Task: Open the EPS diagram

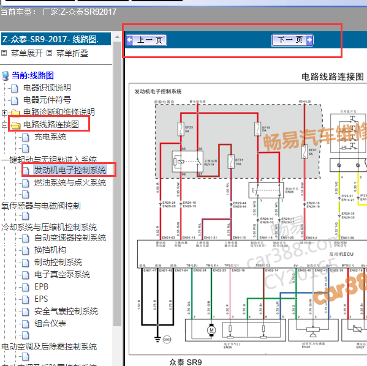Action: (x=41, y=299)
